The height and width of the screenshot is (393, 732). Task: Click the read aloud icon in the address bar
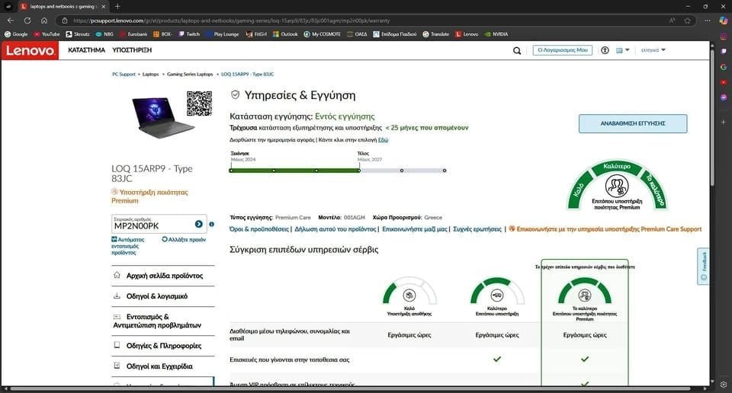click(x=673, y=21)
